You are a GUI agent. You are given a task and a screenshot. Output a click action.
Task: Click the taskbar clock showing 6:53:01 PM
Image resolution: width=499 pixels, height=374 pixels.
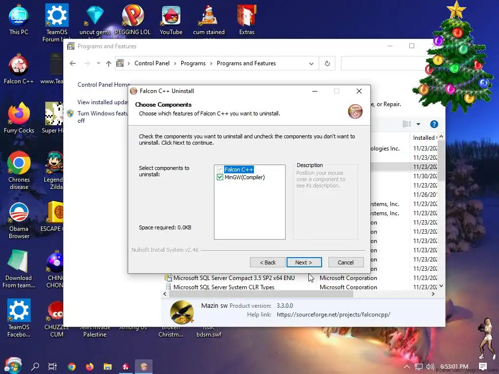click(x=455, y=366)
